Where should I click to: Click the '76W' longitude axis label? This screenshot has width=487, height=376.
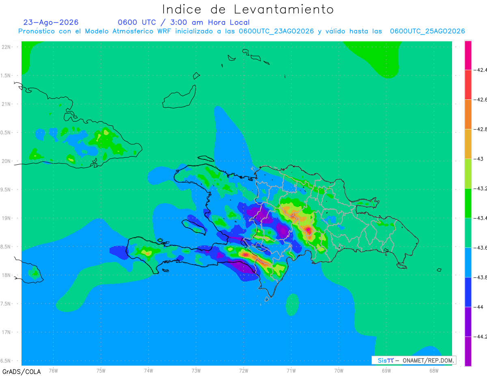[53, 370]
